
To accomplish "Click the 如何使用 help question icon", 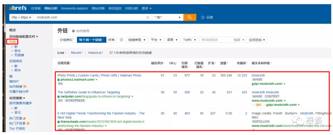I will [x=73, y=31].
